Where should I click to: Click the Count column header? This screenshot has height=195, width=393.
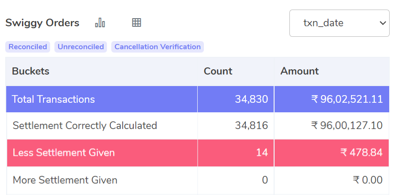(218, 71)
